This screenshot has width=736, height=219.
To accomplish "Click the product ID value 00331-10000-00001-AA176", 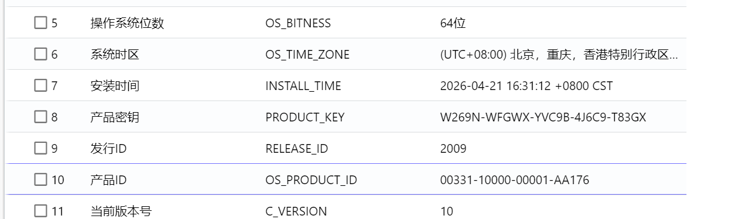I will coord(515,180).
